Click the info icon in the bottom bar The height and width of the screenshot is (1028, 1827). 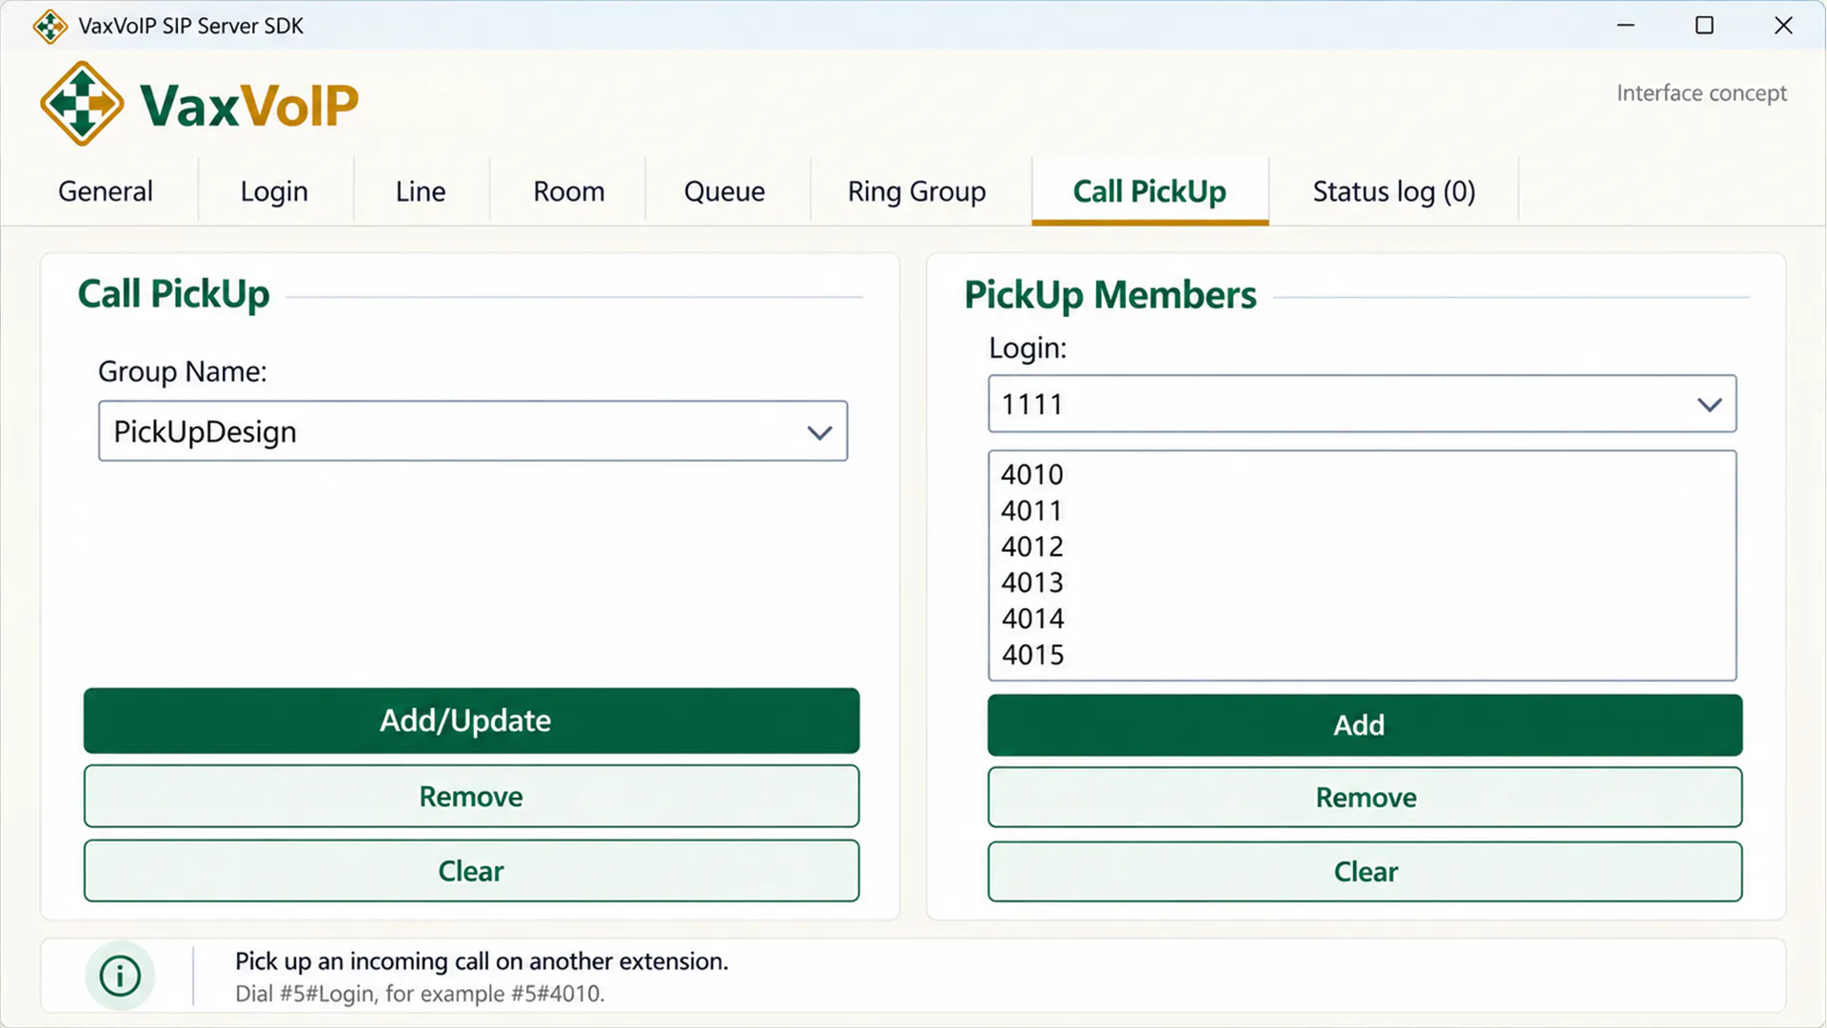pos(120,976)
